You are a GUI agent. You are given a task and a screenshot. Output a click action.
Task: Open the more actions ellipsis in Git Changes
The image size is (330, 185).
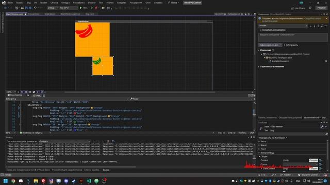(326, 26)
